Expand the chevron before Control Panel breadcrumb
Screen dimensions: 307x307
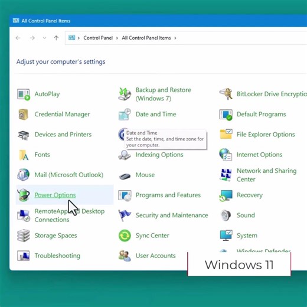pos(79,38)
